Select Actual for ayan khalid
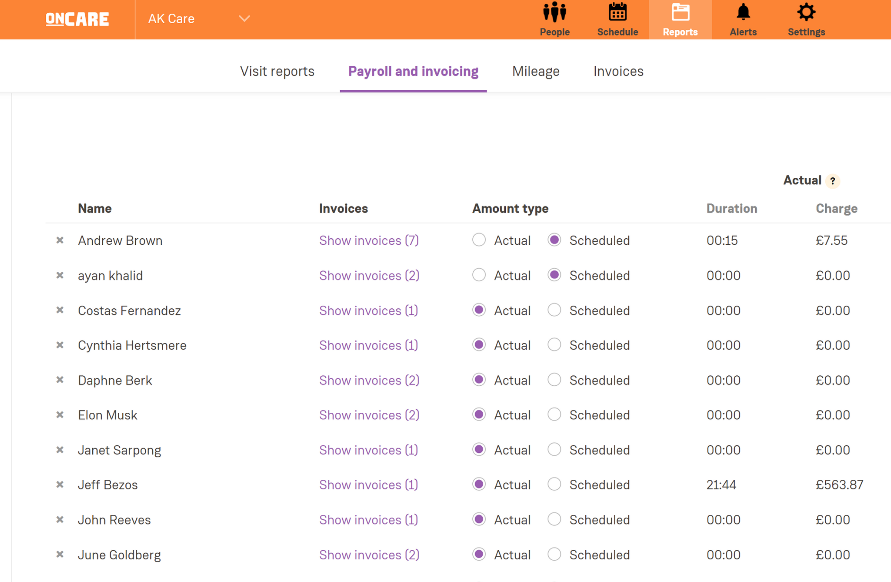This screenshot has height=582, width=891. 479,275
